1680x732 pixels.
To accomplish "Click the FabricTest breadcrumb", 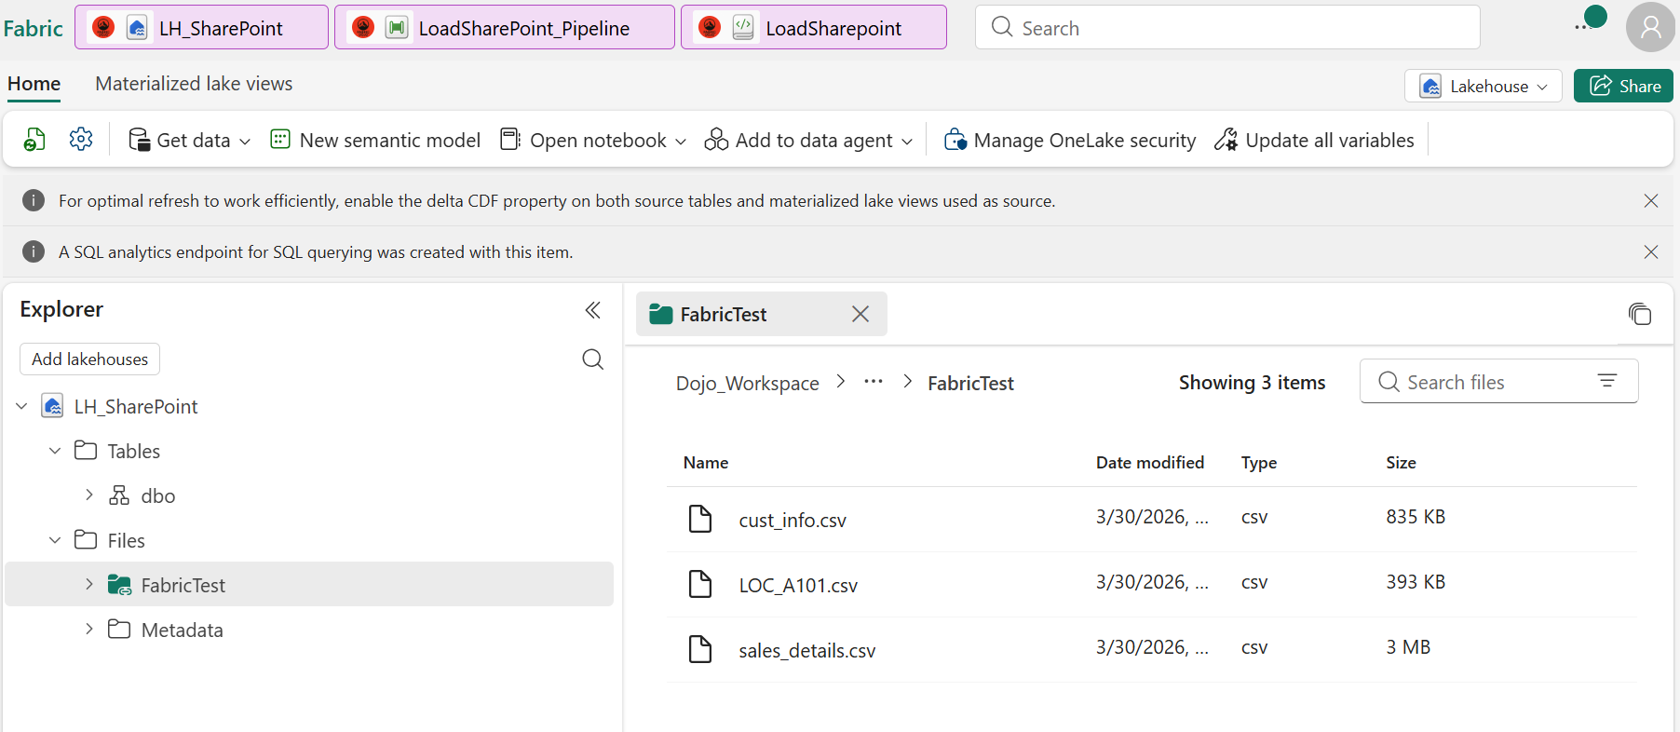I will 970,383.
